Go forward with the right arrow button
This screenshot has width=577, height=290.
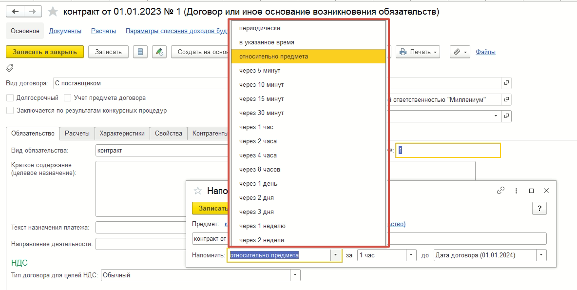[33, 12]
